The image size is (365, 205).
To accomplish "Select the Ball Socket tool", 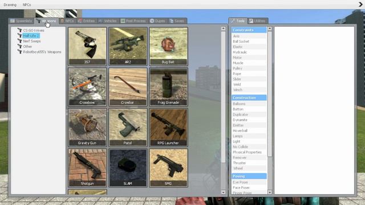I will click(x=249, y=42).
